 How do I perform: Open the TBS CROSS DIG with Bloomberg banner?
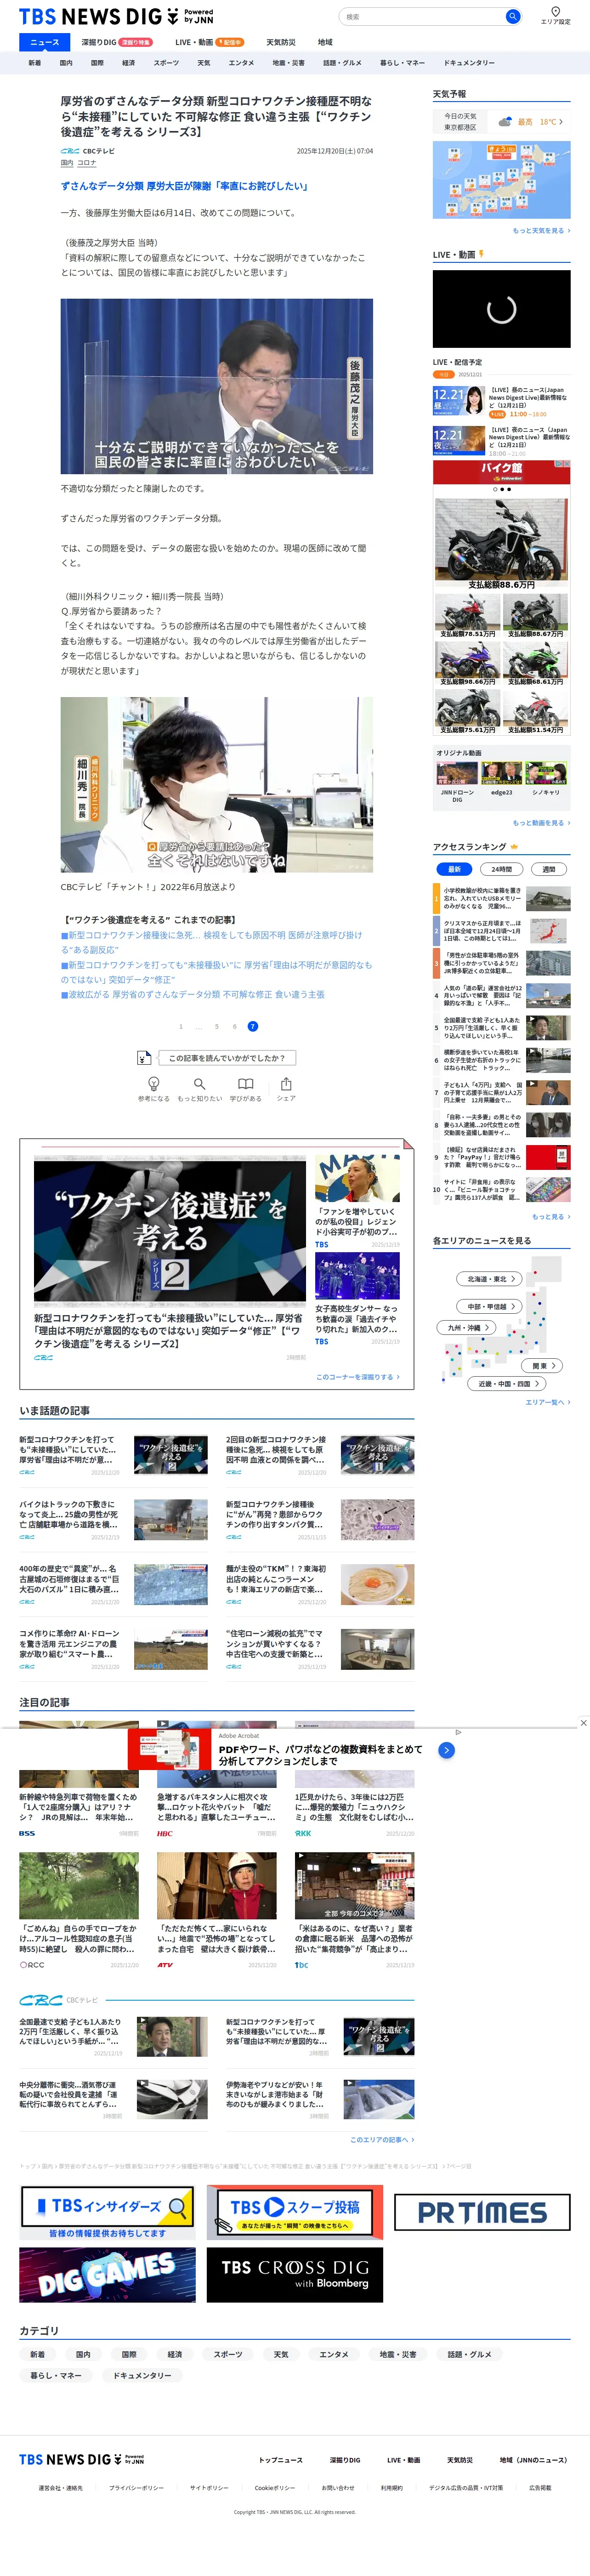[294, 2275]
